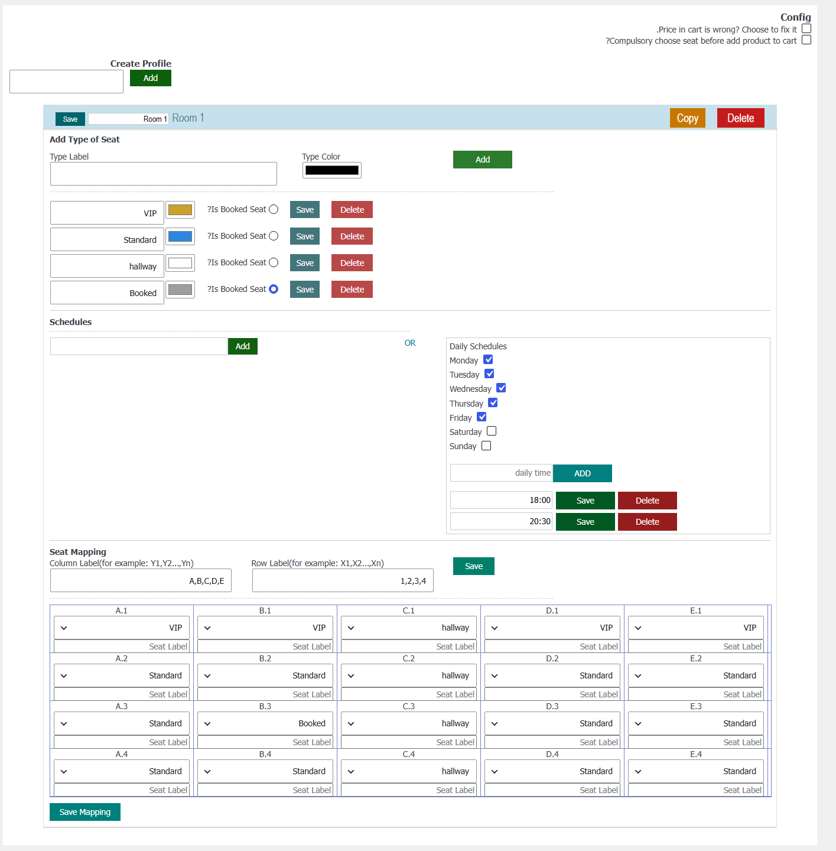The image size is (836, 851).
Task: Edit the Booked type label field
Action: pos(107,293)
